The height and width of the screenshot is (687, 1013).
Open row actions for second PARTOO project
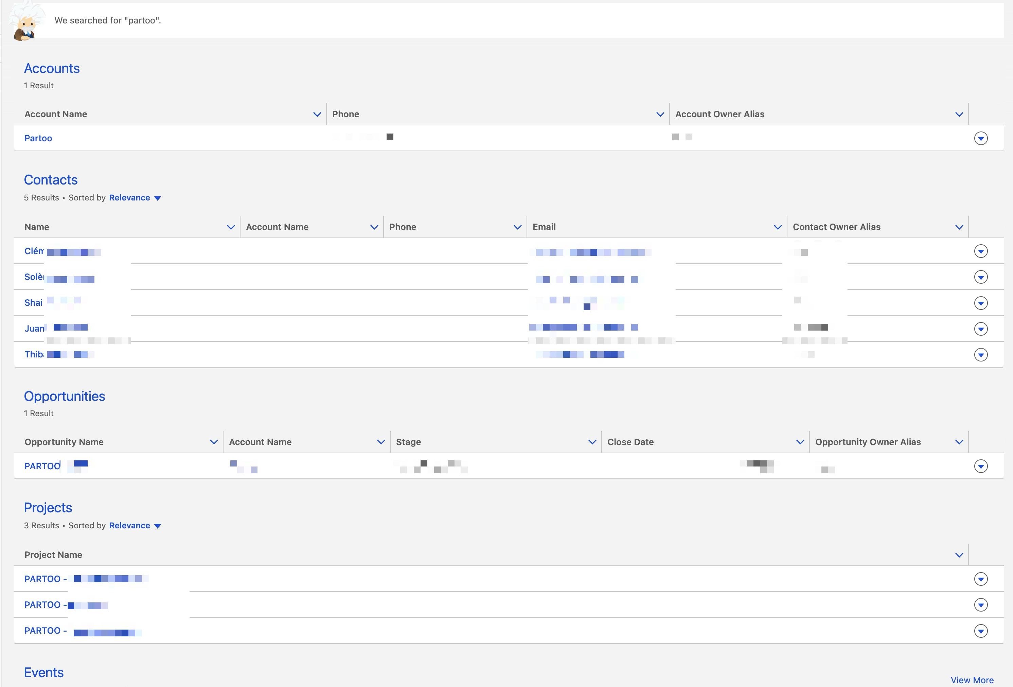click(981, 605)
